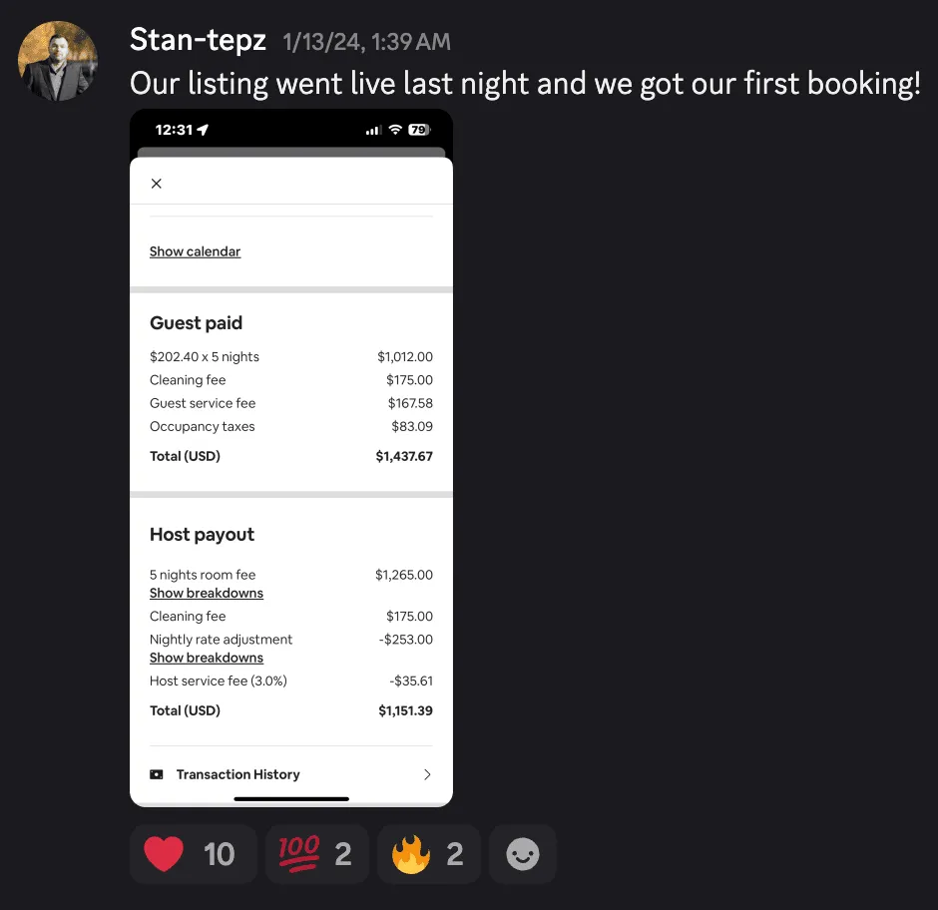This screenshot has width=938, height=910.
Task: Click the X close icon in booking sheet
Action: pyautogui.click(x=156, y=184)
